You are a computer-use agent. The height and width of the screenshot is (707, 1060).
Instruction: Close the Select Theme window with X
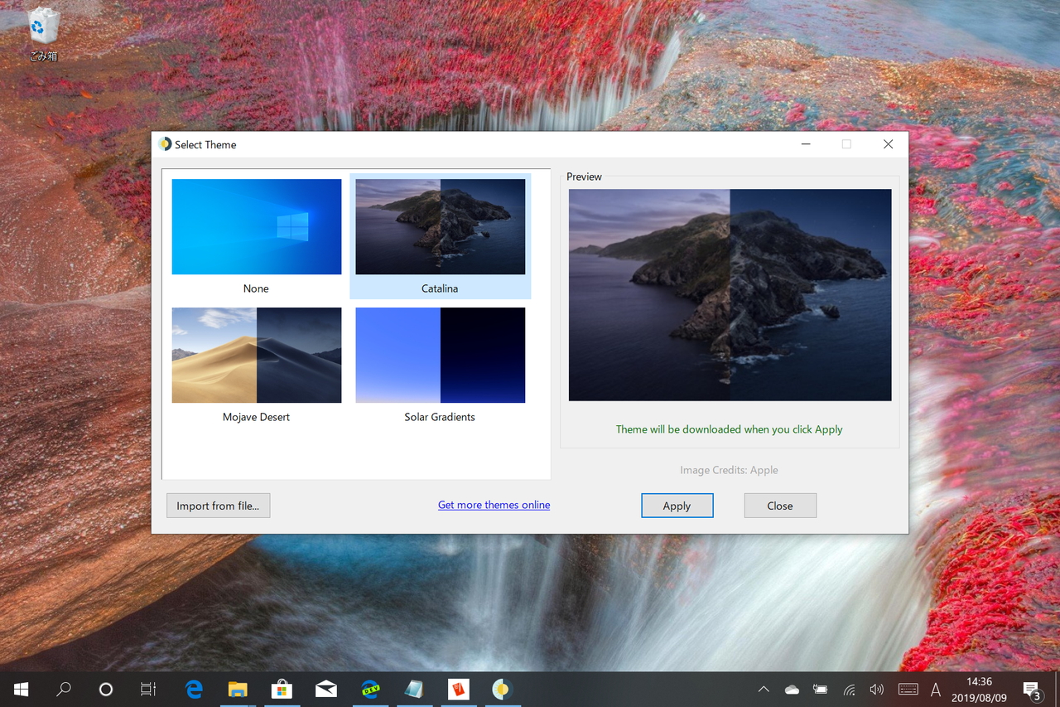tap(888, 144)
